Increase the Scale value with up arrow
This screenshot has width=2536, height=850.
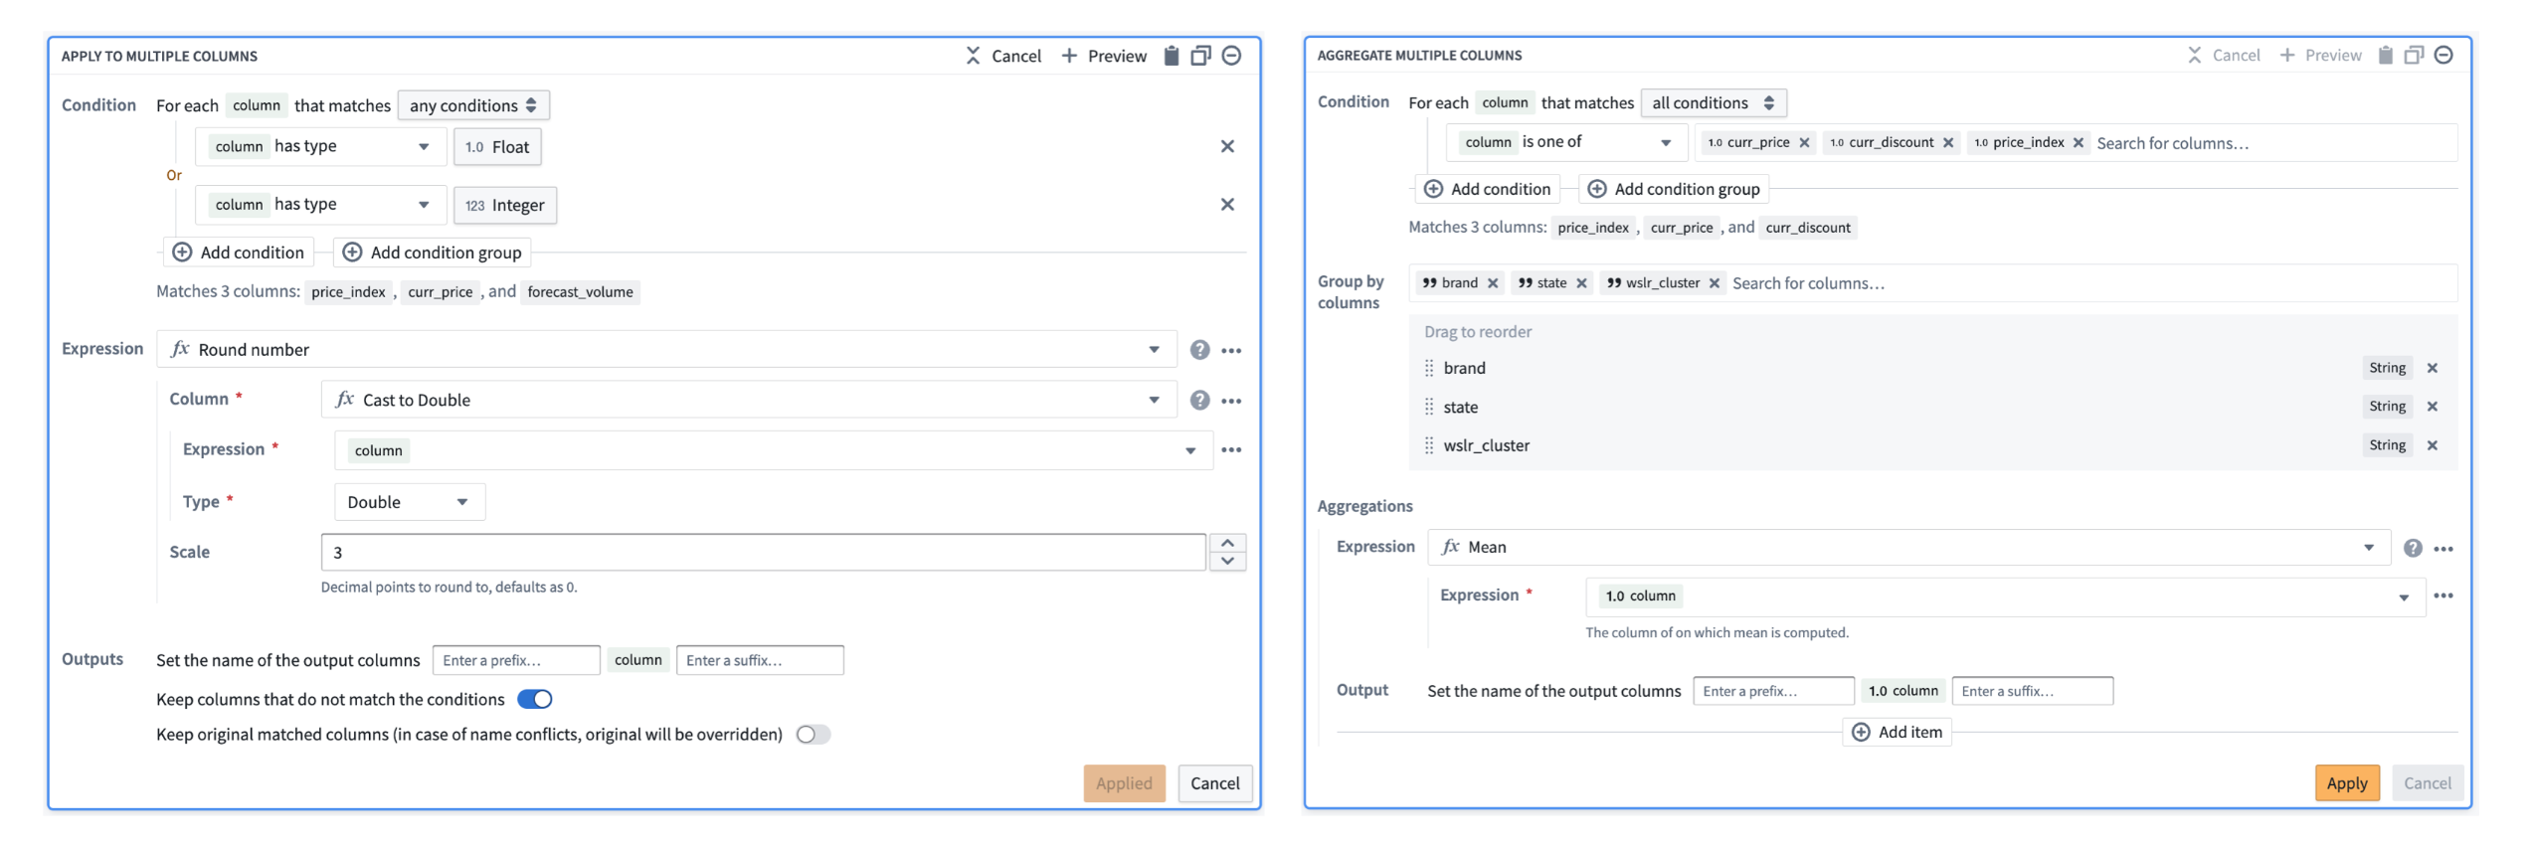1227,544
